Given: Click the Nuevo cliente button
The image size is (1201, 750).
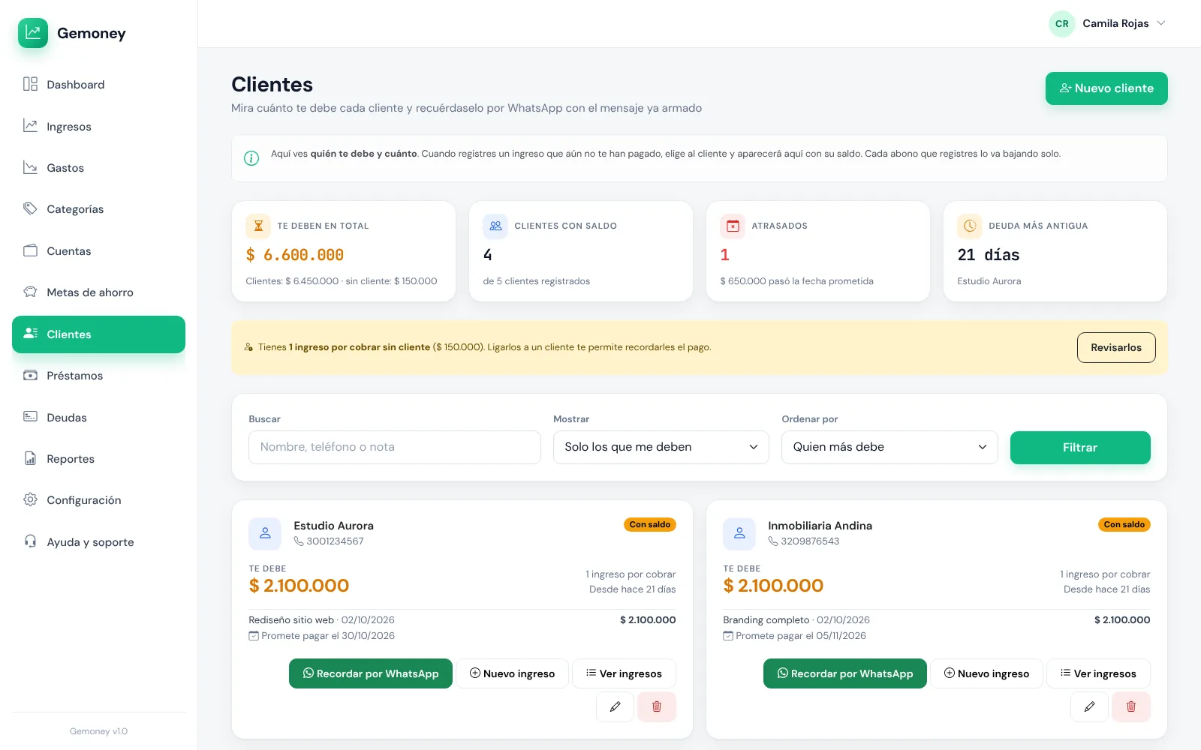Looking at the screenshot, I should point(1106,88).
